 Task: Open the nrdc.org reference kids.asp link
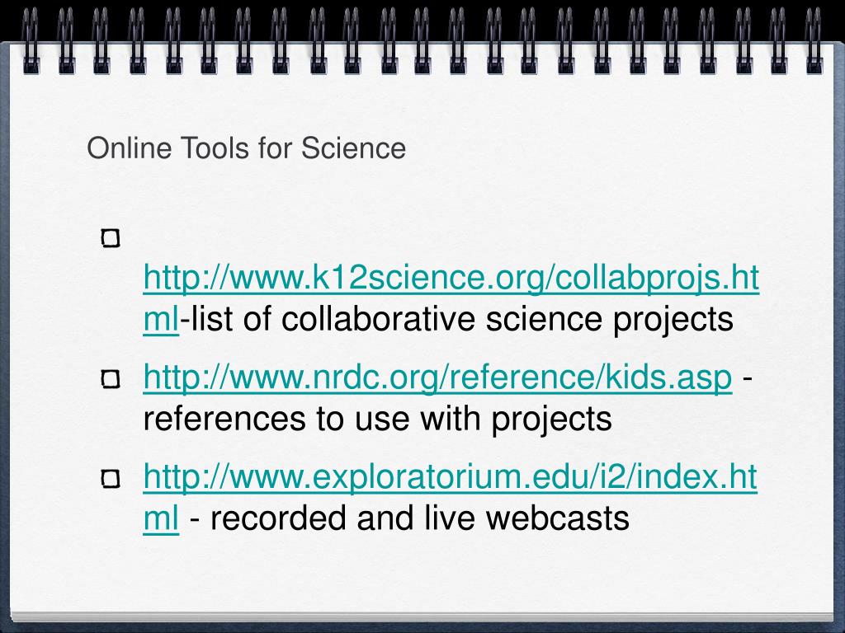click(437, 377)
